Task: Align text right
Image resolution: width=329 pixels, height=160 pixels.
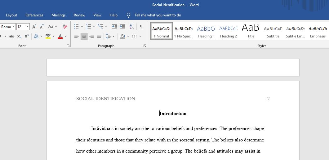Action: pos(91,36)
